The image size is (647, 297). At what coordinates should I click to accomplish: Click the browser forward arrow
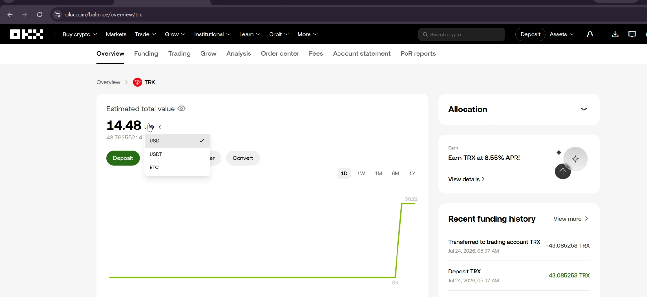(x=25, y=14)
